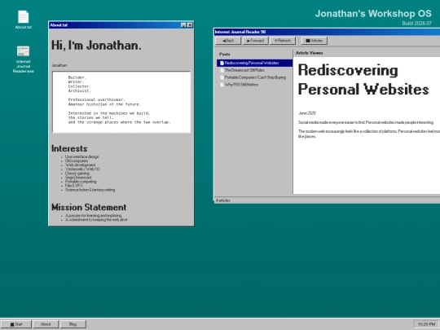Select the Why RSS Still Matters post
The height and width of the screenshot is (330, 440).
click(x=254, y=85)
